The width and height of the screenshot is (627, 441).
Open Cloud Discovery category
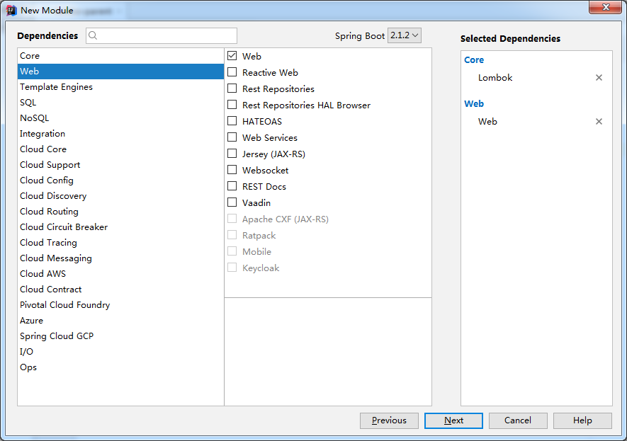[x=120, y=196]
